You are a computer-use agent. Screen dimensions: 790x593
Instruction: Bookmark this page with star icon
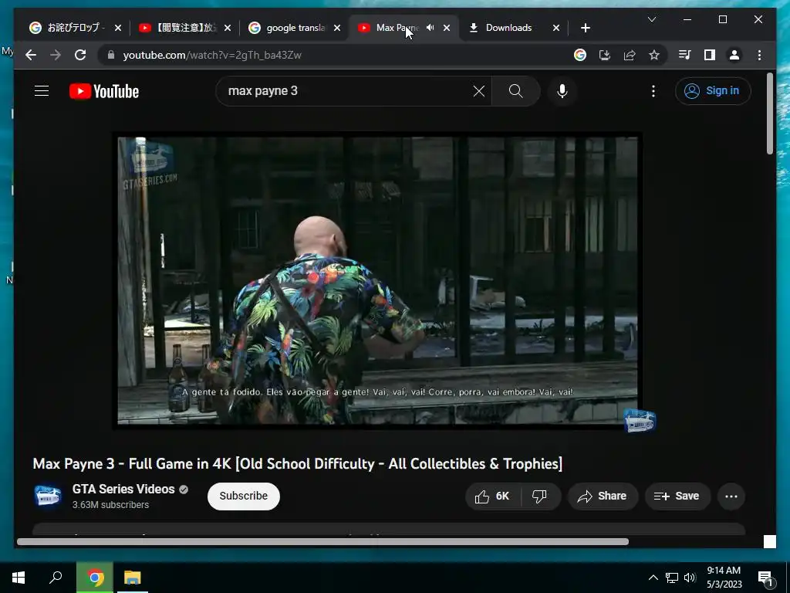coord(654,55)
